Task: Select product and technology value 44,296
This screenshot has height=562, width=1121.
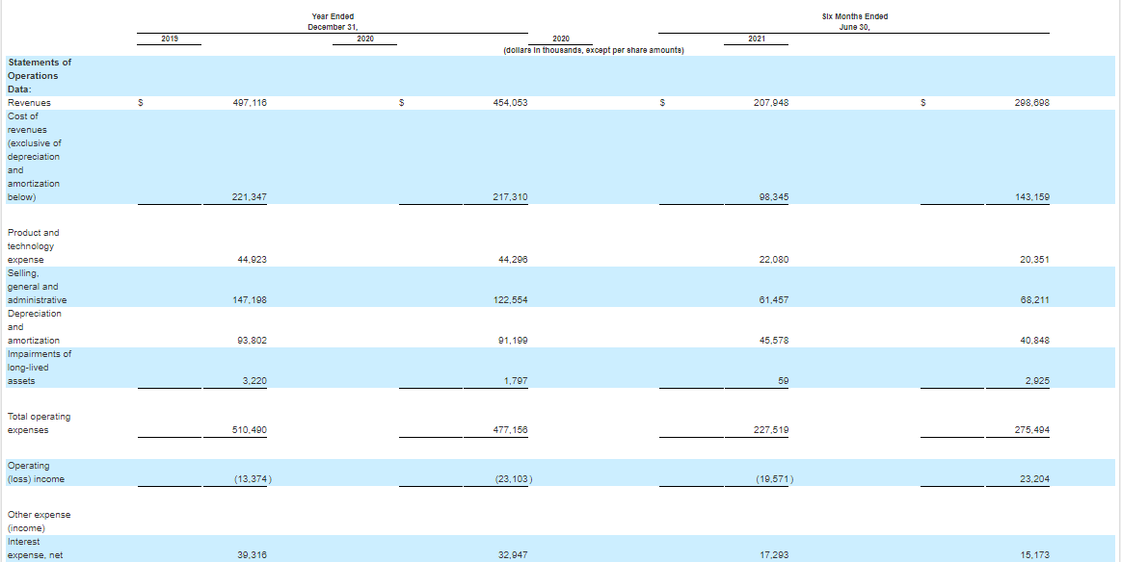Action: pos(513,260)
